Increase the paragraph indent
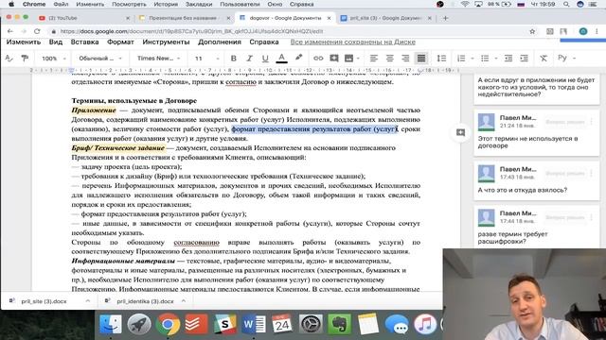 (524, 59)
